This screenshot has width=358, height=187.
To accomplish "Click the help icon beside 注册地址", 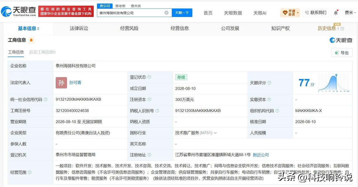I will pos(149,155).
